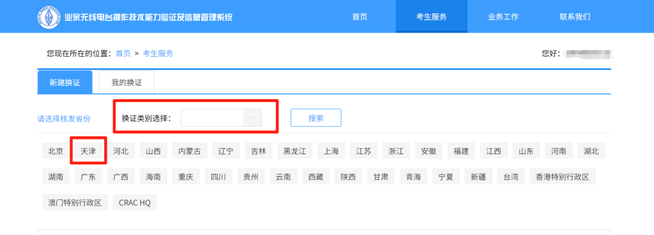
Task: Select the 陕西 province button
Action: [x=348, y=177]
